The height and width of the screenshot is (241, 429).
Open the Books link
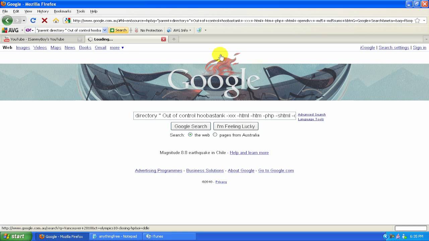click(x=85, y=48)
